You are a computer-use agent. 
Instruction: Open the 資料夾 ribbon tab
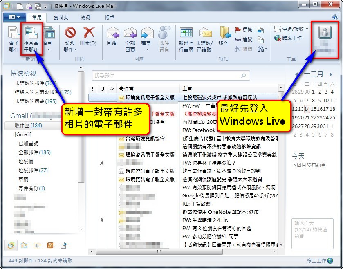click(61, 17)
